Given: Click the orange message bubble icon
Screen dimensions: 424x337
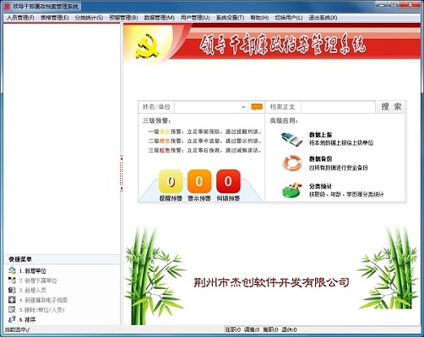Looking at the screenshot, I should (x=257, y=107).
